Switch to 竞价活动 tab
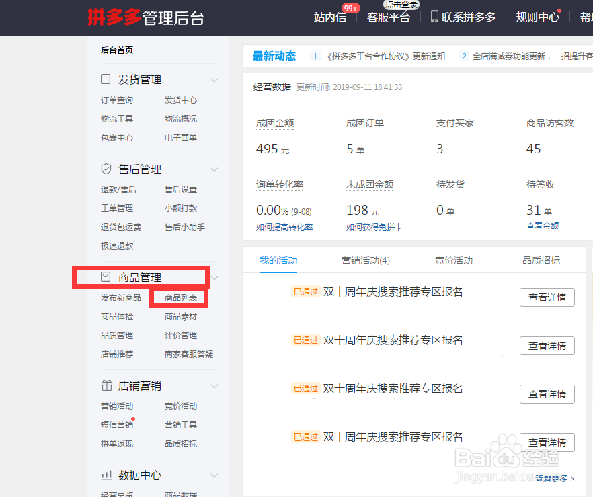 (454, 260)
